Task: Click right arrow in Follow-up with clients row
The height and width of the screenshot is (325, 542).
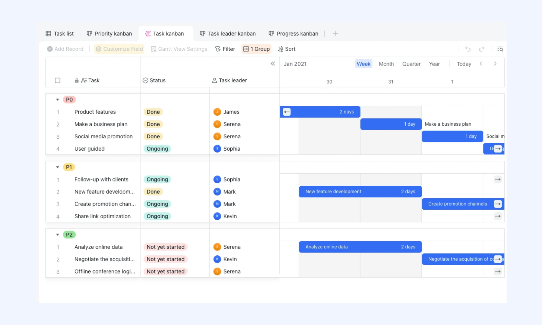Action: pyautogui.click(x=498, y=179)
